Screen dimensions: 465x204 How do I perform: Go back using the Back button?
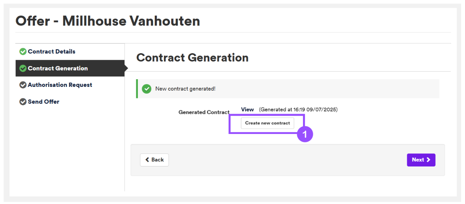point(154,160)
